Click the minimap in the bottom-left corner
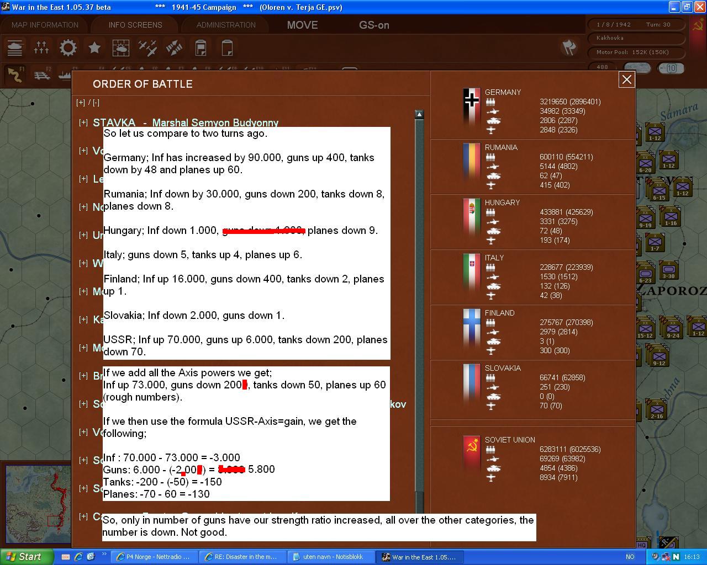Viewport: 707px width, 565px height. (x=37, y=503)
